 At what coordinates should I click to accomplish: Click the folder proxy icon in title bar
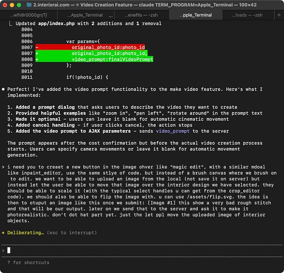pos(29,5)
